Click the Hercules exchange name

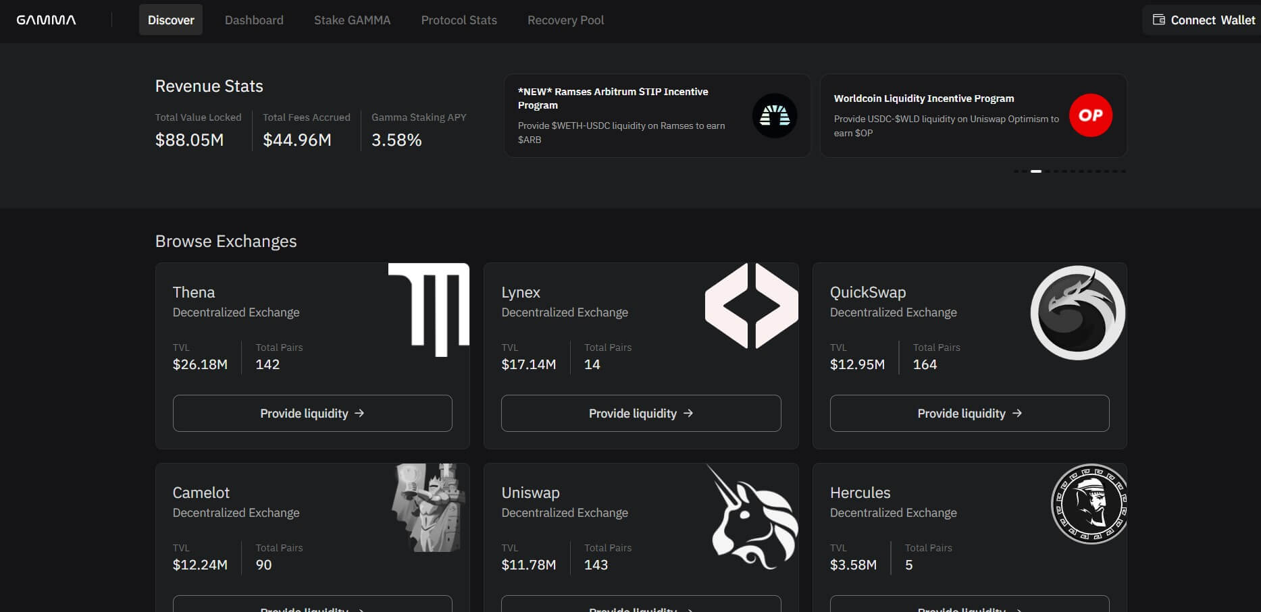click(x=860, y=493)
